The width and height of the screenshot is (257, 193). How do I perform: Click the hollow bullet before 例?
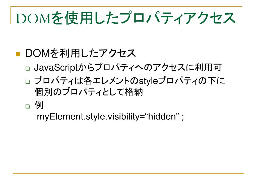(x=28, y=106)
